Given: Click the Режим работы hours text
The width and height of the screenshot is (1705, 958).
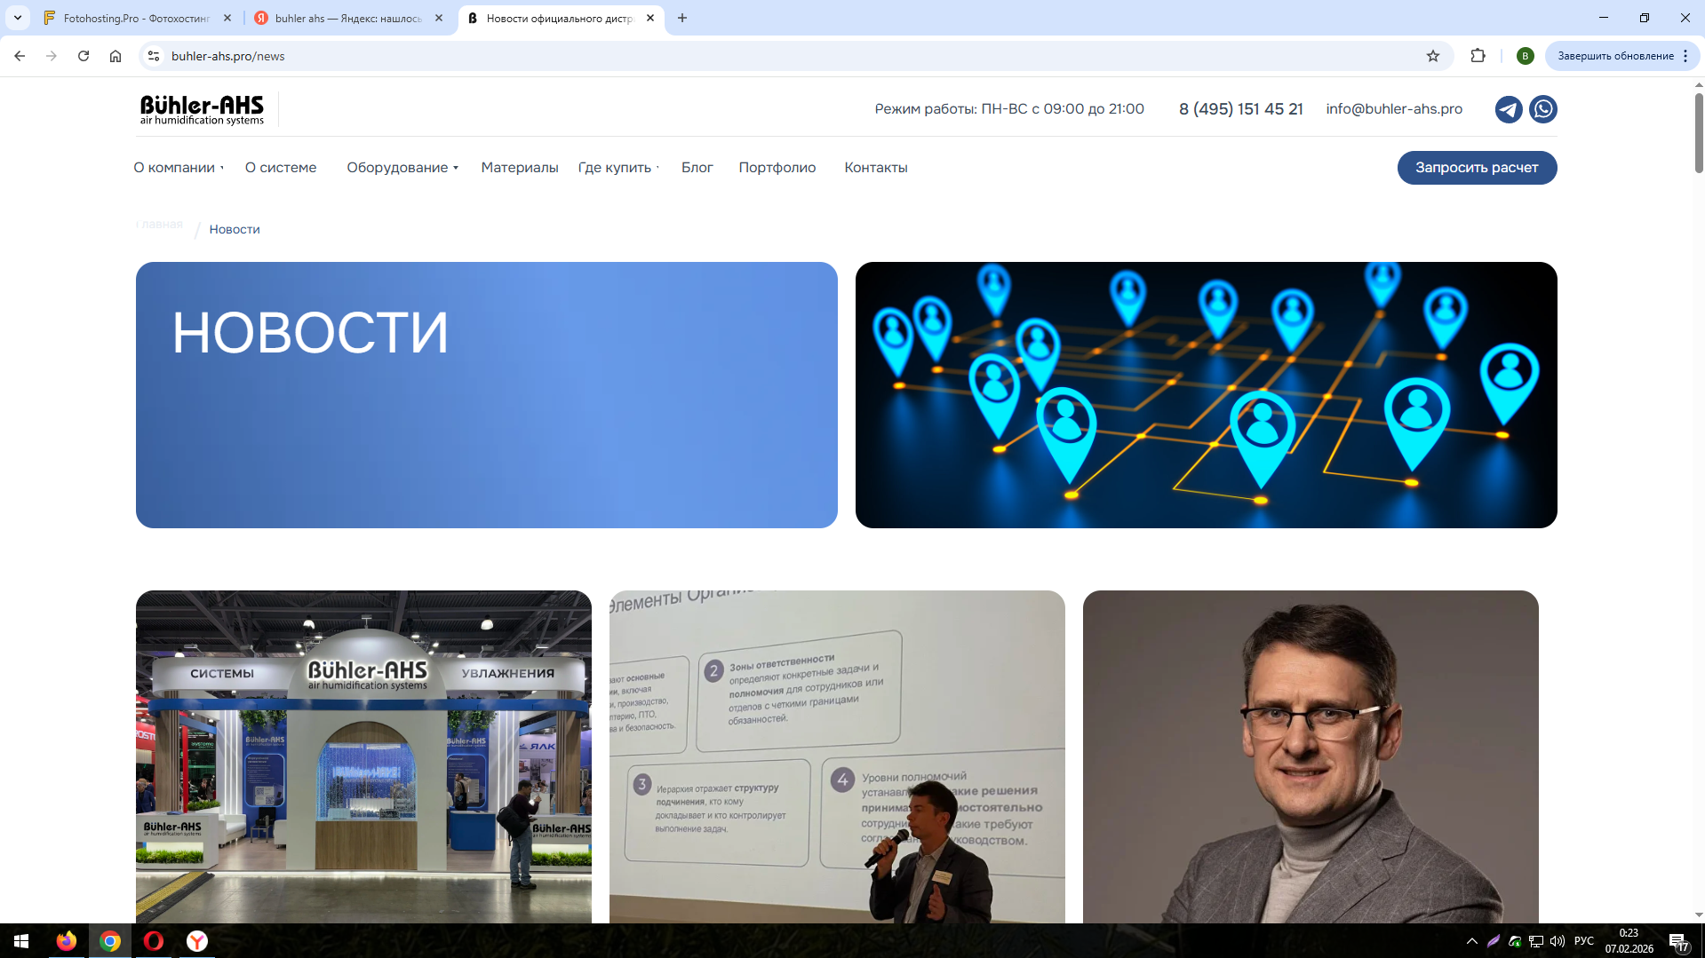Looking at the screenshot, I should pos(1009,109).
